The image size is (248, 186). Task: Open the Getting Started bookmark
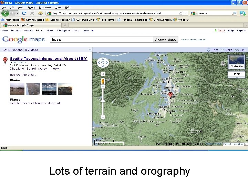pos(32,20)
